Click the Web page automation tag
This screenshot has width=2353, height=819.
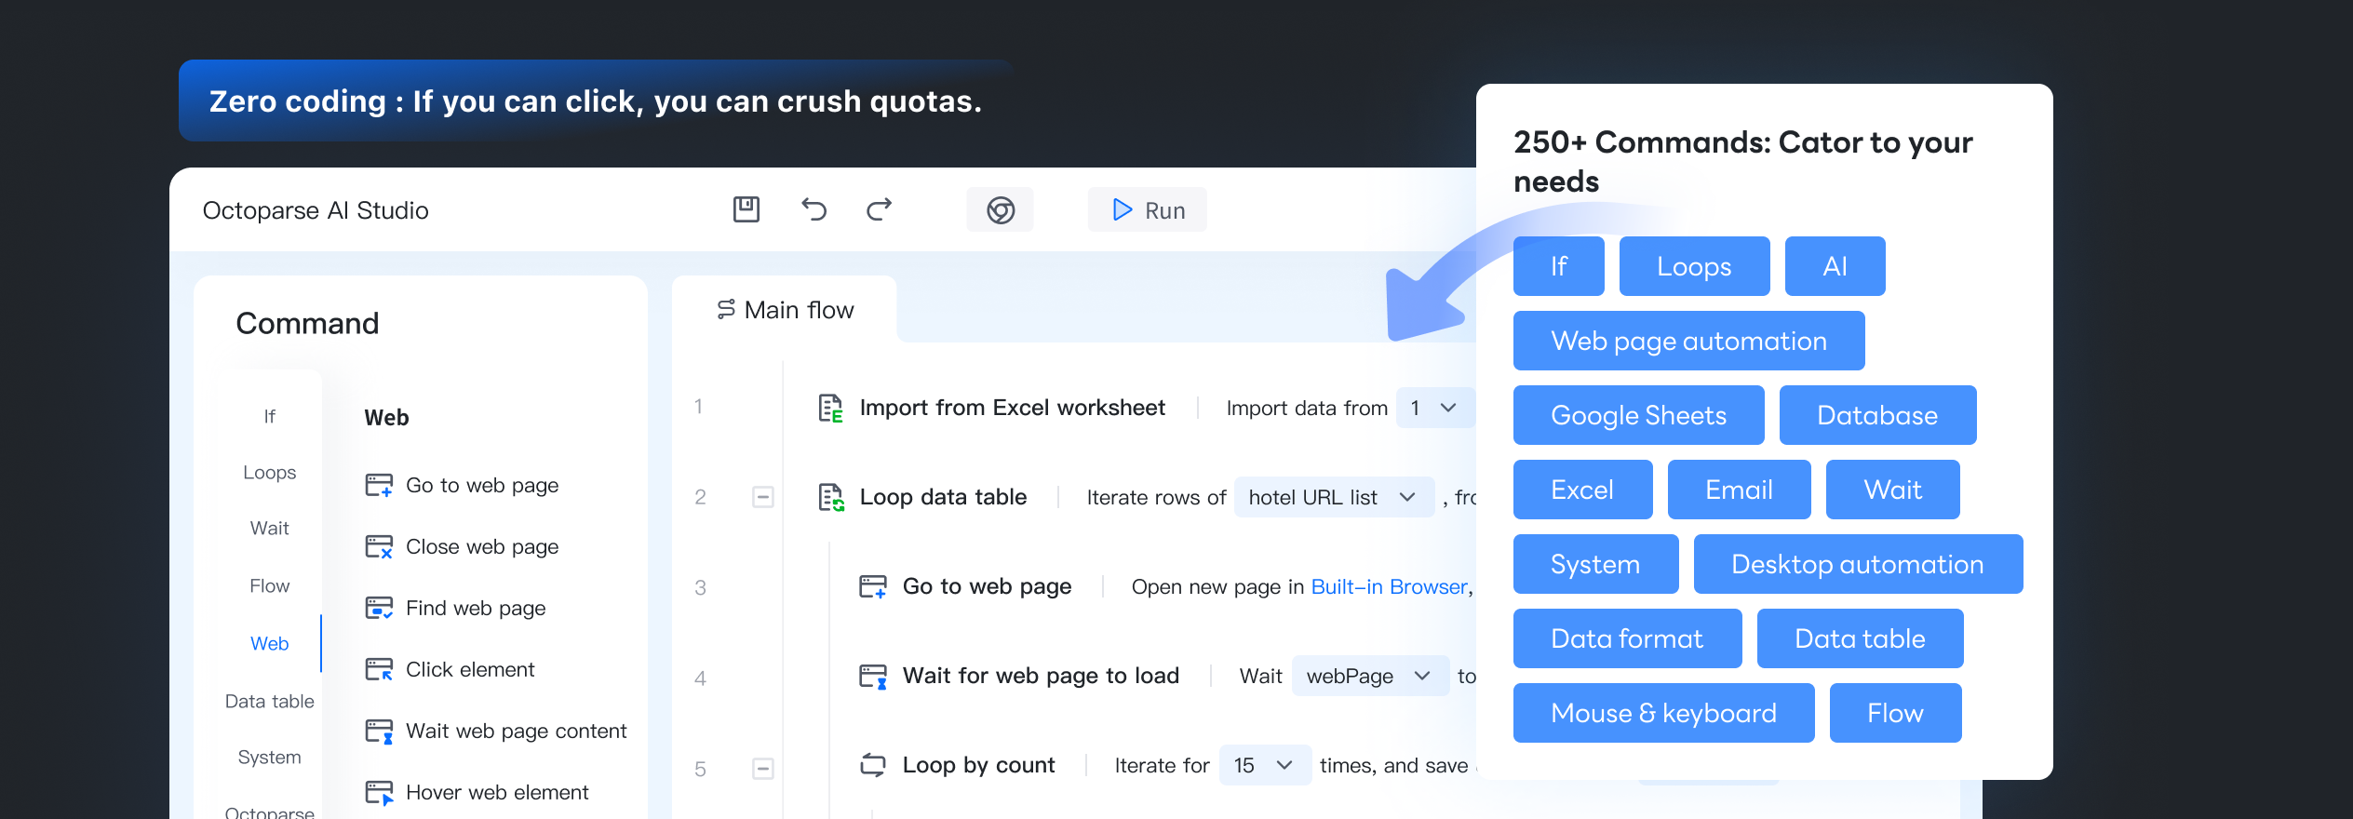(x=1689, y=341)
